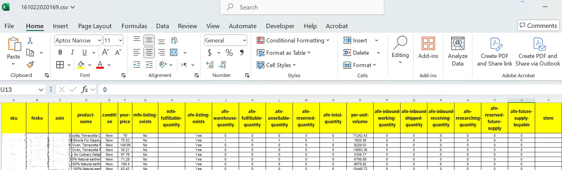Toggle Underline formatting
The height and width of the screenshot is (170, 562).
tap(85, 53)
